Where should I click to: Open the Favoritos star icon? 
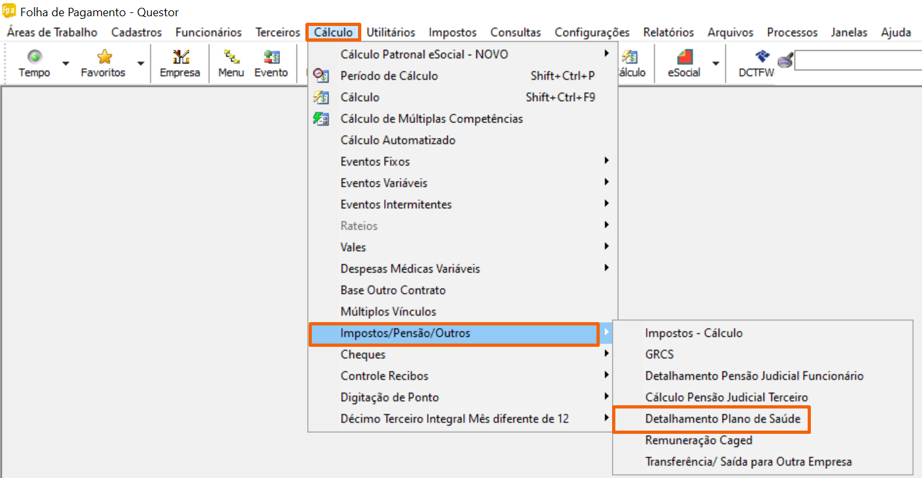pos(103,58)
